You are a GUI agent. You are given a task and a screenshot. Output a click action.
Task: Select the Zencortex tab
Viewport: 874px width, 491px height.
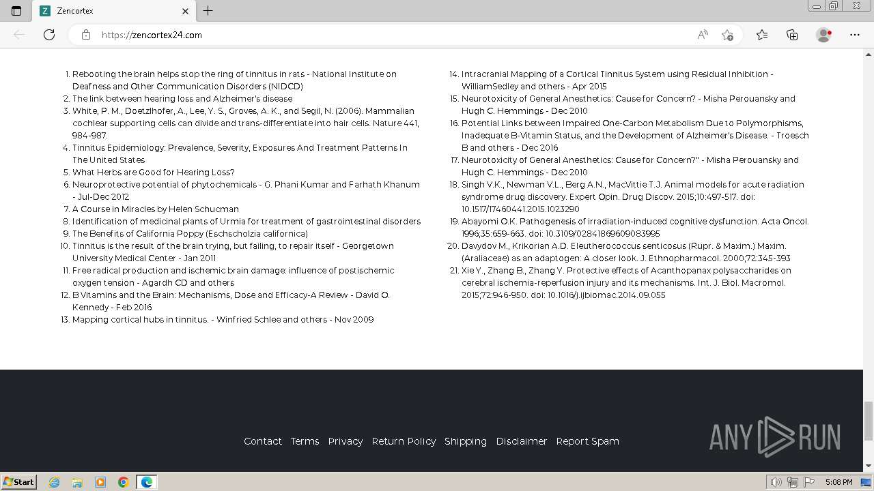(x=115, y=11)
